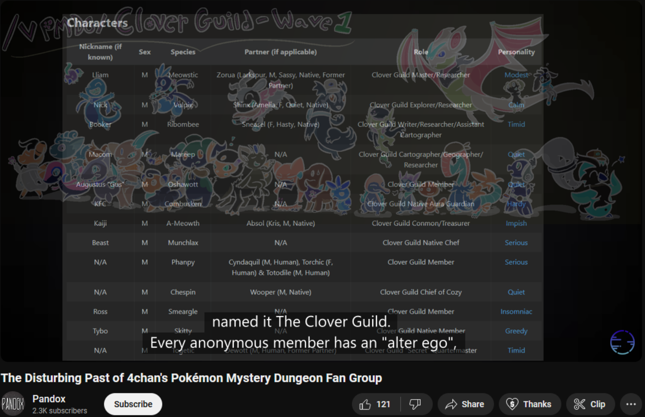This screenshot has width=645, height=417.
Task: Click 'Clover Guild Conmon/Treasurer' role cell
Action: (x=421, y=223)
